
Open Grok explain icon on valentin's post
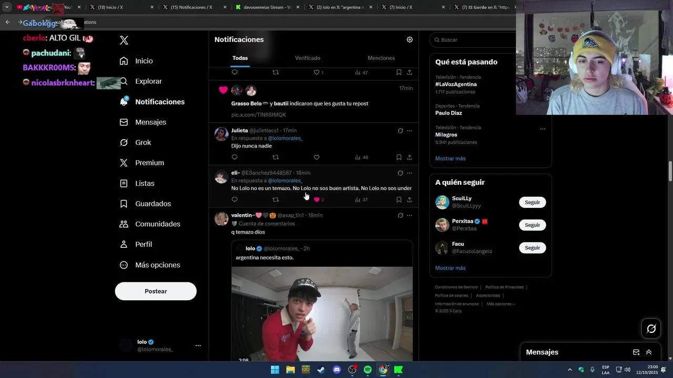pos(400,216)
